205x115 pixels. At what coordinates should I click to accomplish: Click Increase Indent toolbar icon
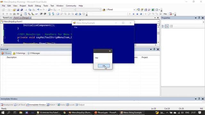[x=45, y=14]
